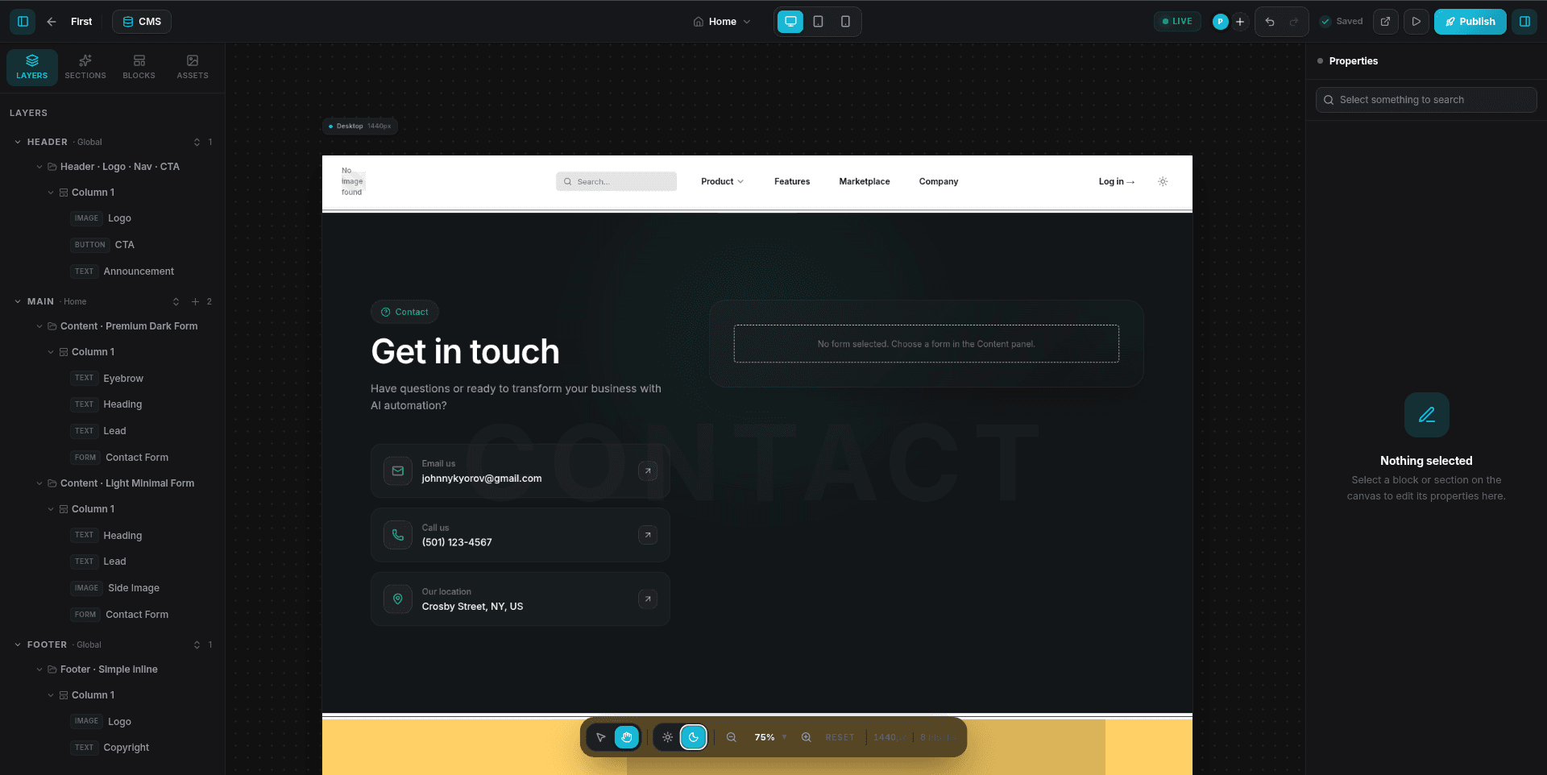Screen dimensions: 1547x775
Task: Collapse the FOOTER group chevron
Action: (18, 644)
